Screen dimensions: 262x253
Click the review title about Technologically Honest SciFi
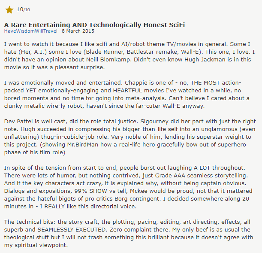point(94,25)
